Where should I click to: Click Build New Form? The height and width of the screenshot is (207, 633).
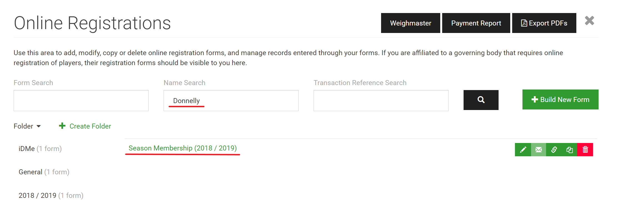561,99
